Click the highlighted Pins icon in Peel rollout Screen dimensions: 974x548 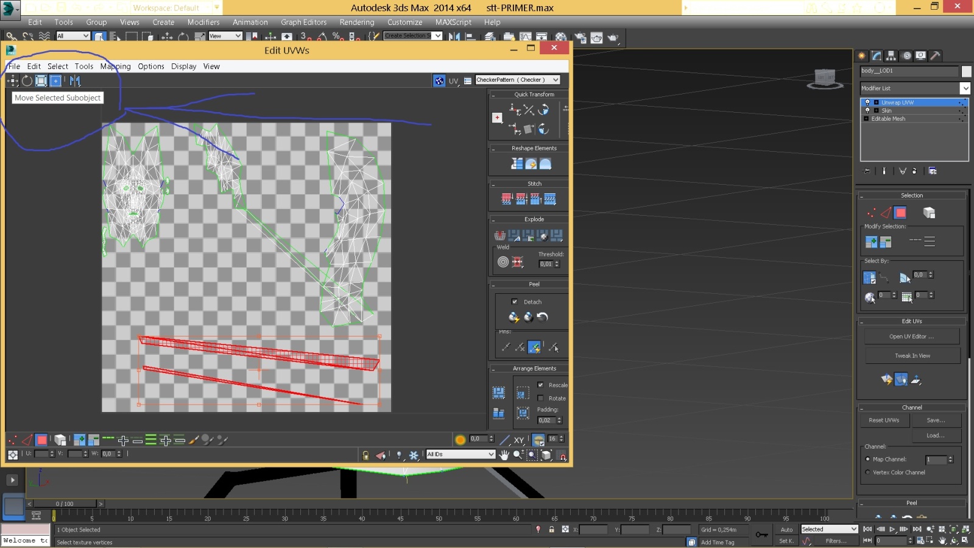[x=534, y=347]
